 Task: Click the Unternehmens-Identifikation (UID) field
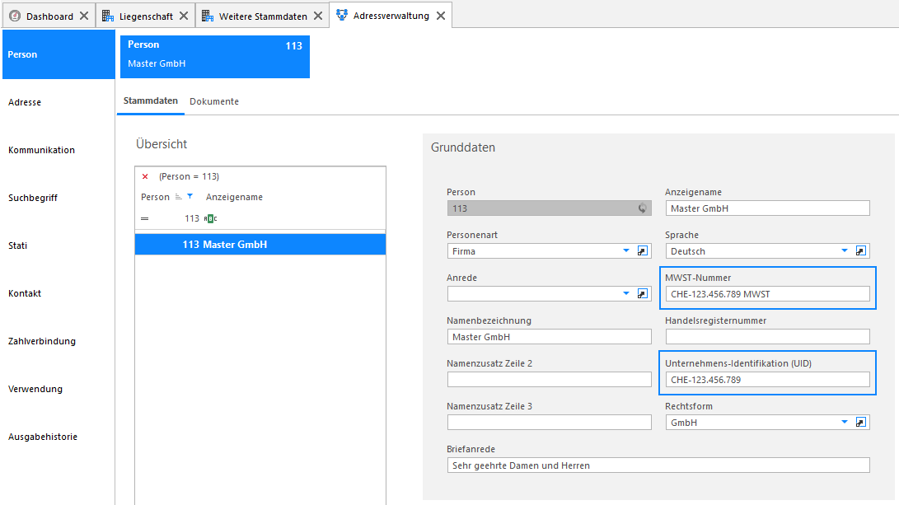click(767, 380)
